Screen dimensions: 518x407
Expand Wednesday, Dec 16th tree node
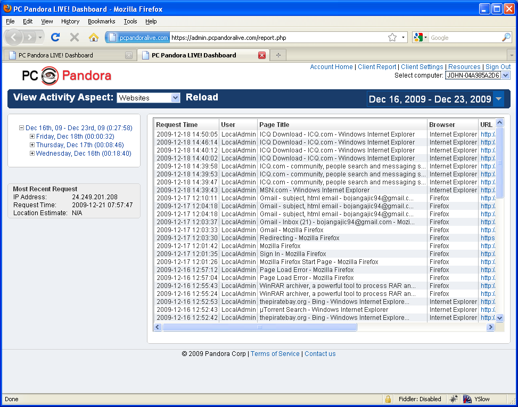[x=32, y=154]
